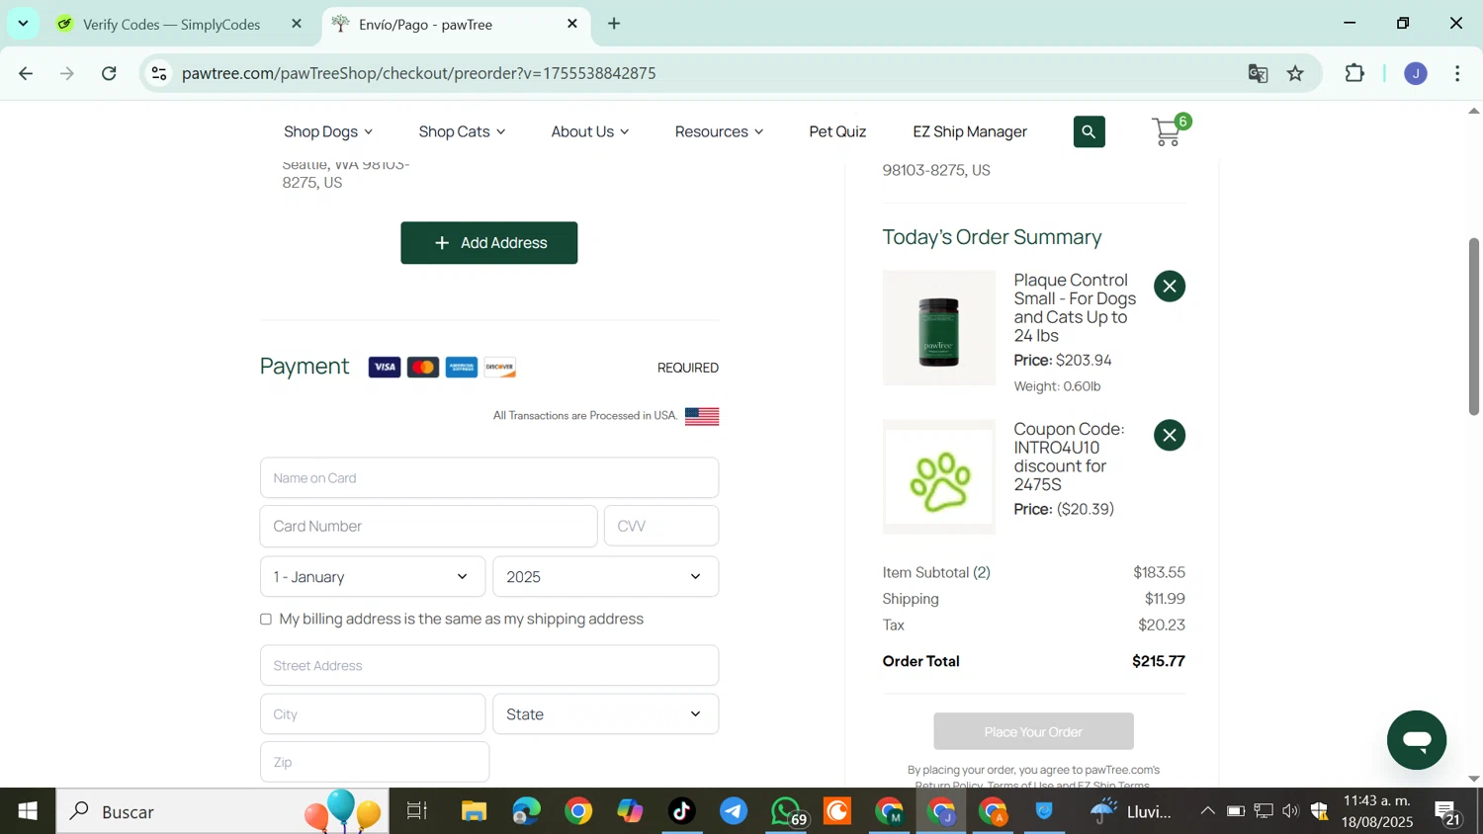Click the browser address bar URL

coord(419,73)
